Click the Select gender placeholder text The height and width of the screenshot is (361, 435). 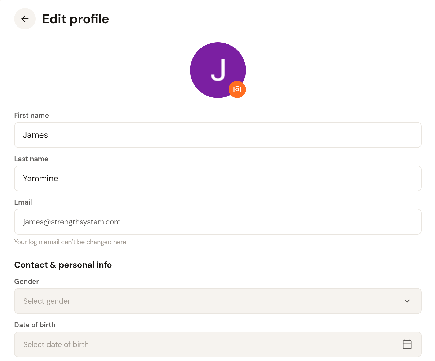click(x=47, y=301)
